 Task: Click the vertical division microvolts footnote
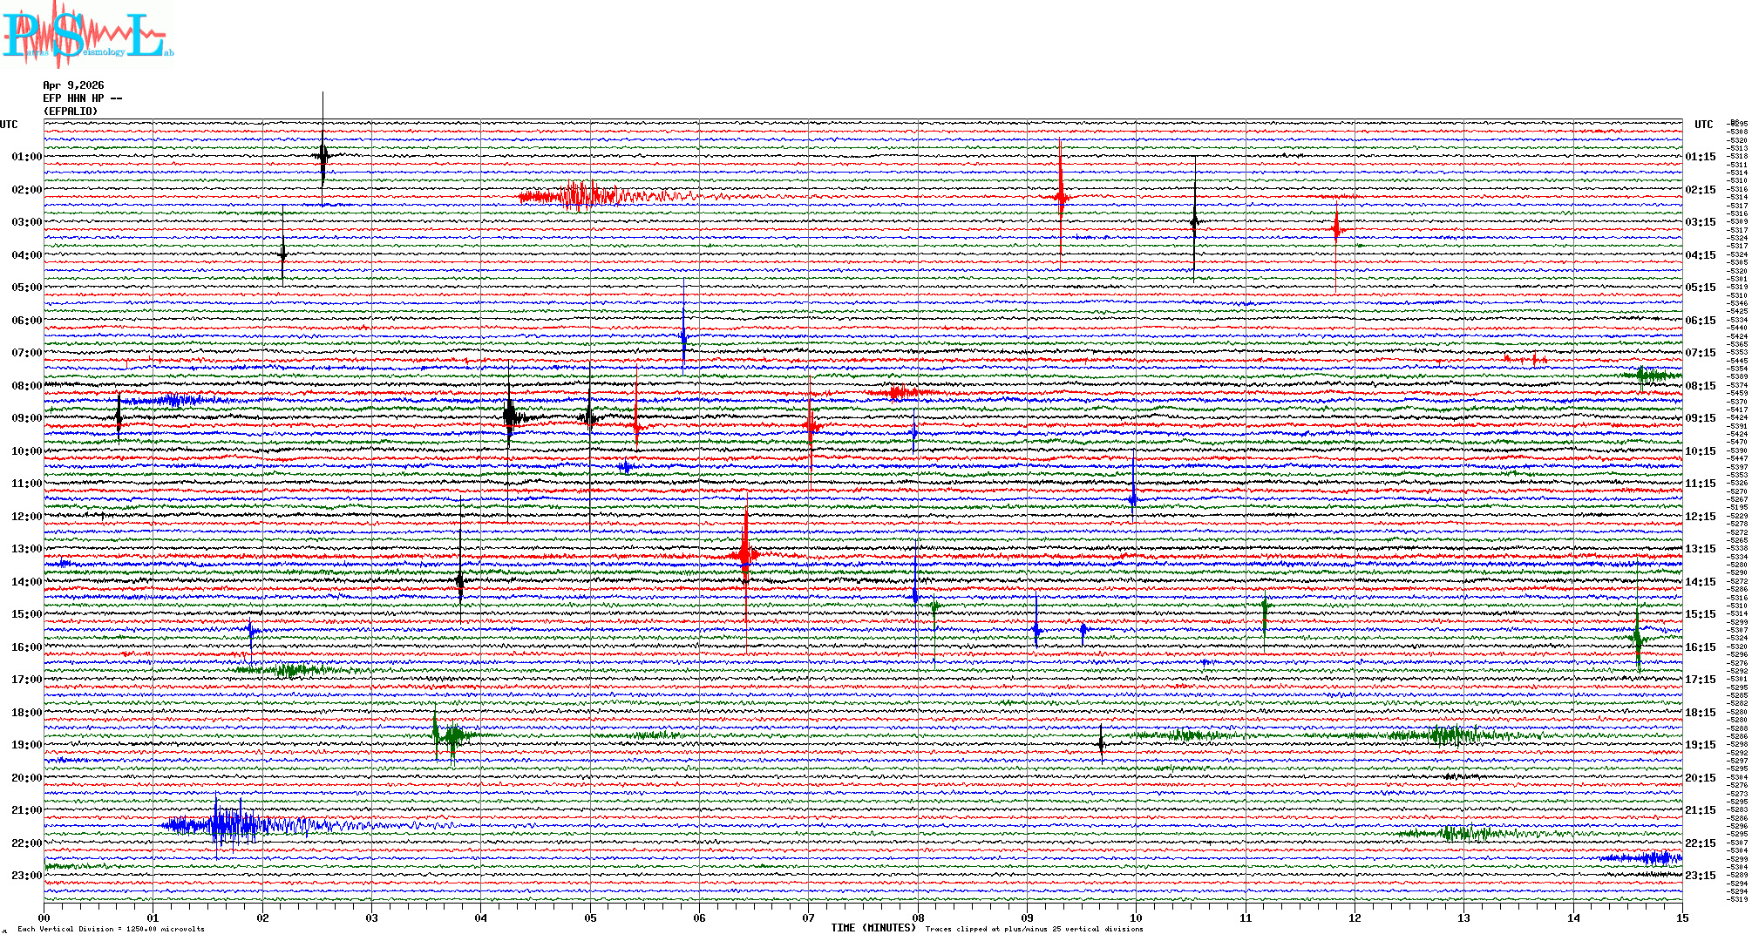tap(111, 929)
